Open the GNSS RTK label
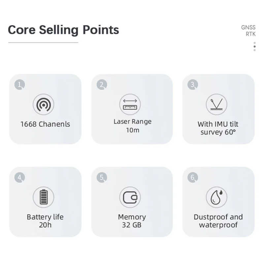 click(248, 31)
